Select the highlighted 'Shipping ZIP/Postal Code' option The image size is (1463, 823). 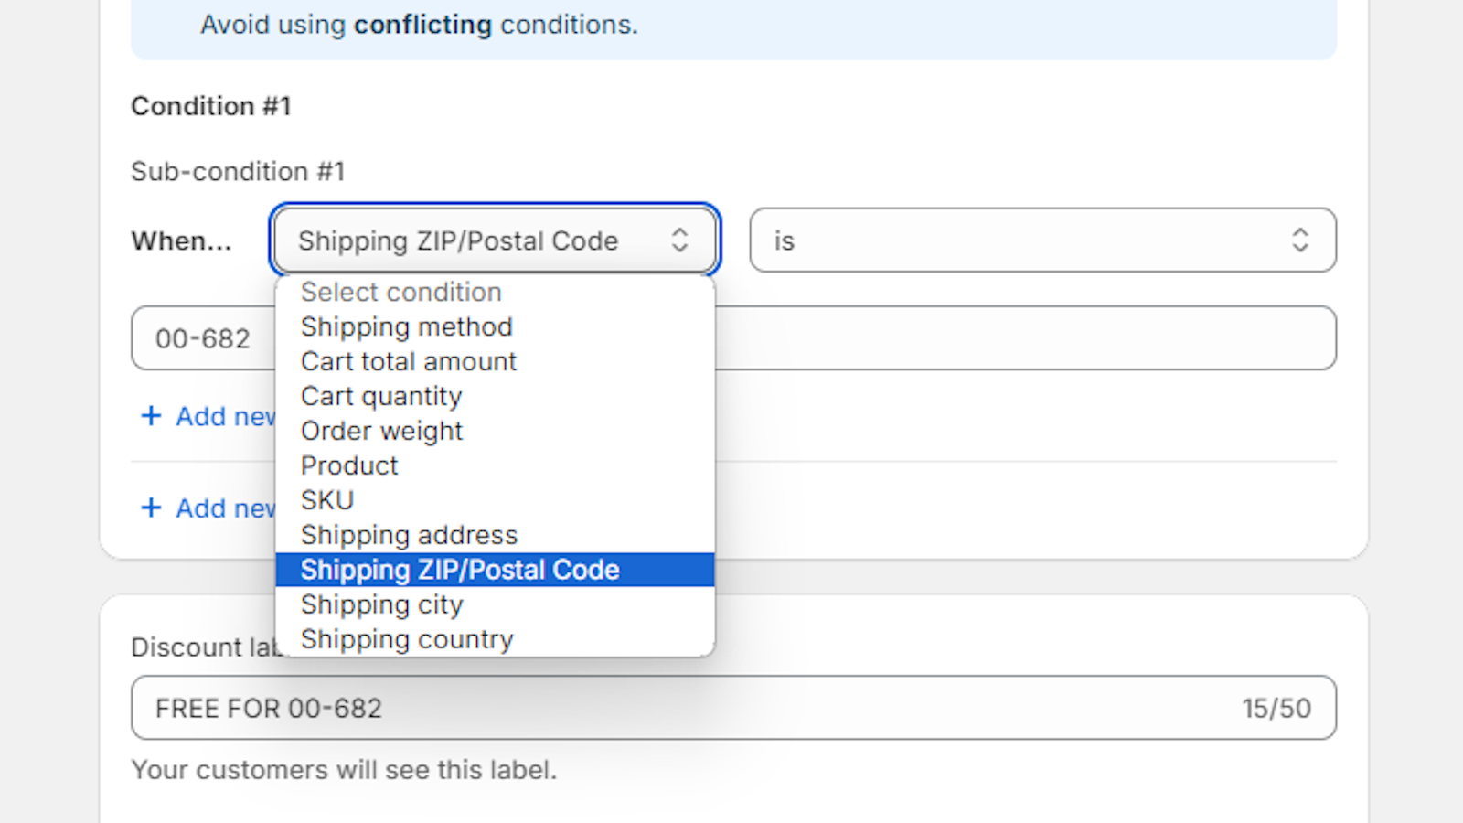(460, 569)
